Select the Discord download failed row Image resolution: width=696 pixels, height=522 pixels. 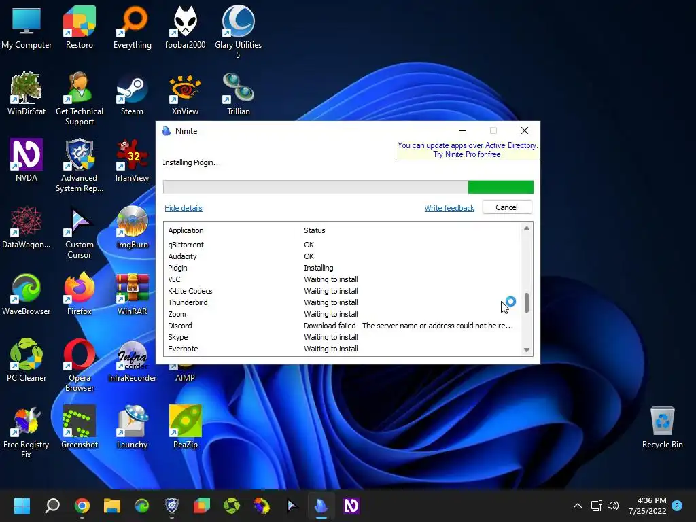point(342,326)
